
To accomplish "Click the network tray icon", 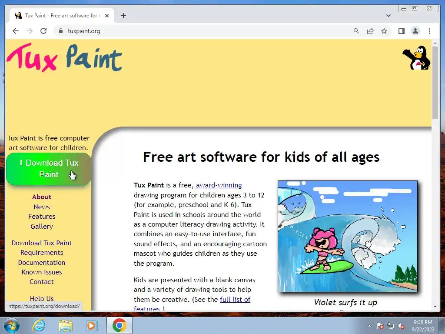I will (391, 326).
